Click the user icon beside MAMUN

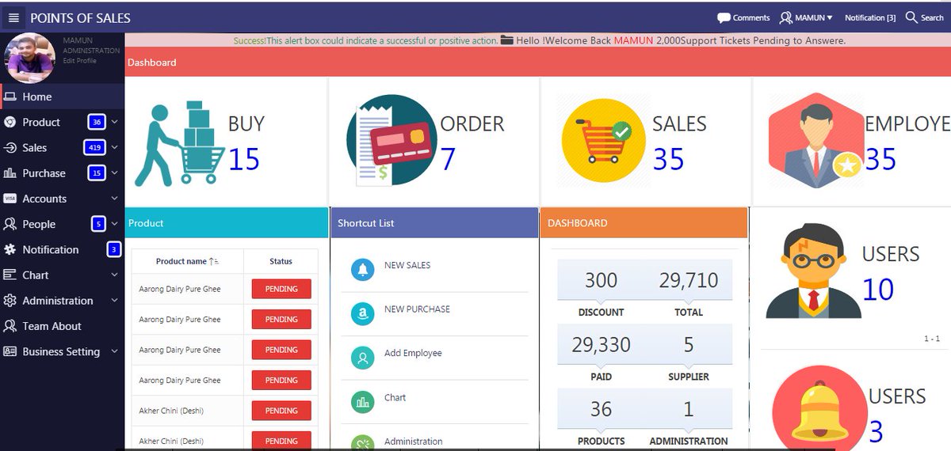pyautogui.click(x=785, y=17)
